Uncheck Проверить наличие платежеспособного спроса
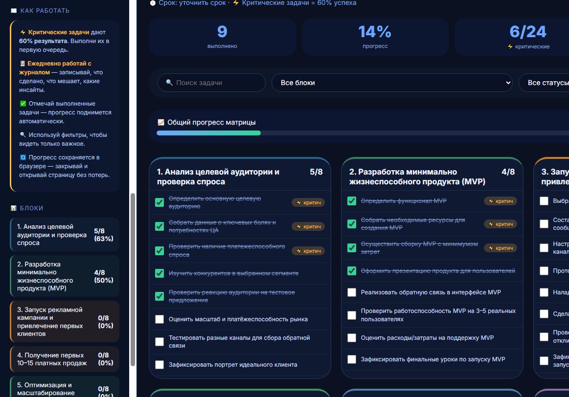Viewport: 569px width, 397px height. (159, 250)
